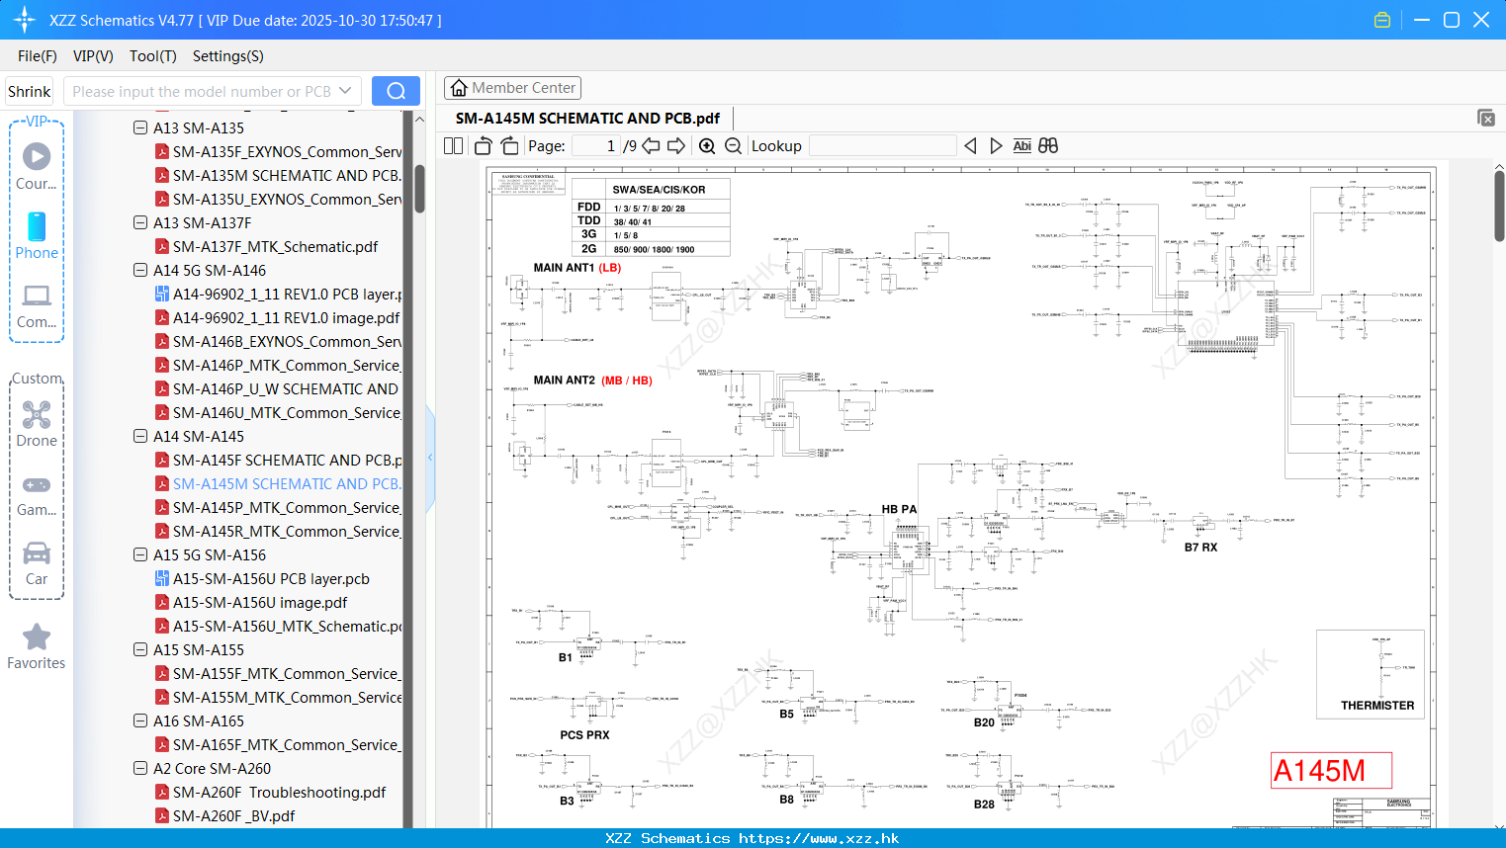The width and height of the screenshot is (1506, 848).
Task: Select the Computer category in the sidebar
Action: (37, 306)
